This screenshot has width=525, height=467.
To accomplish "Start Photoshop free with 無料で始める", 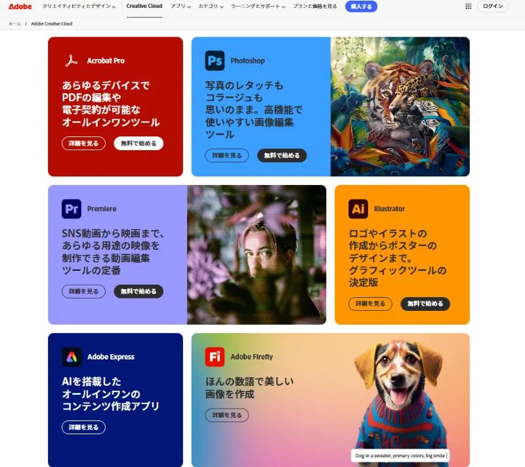I will [282, 155].
